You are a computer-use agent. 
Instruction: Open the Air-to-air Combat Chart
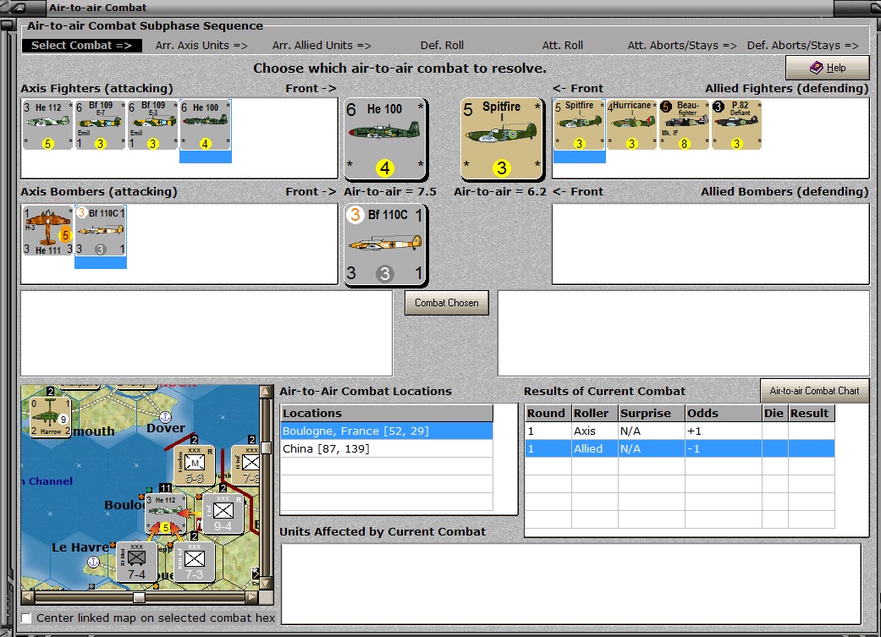pyautogui.click(x=814, y=390)
